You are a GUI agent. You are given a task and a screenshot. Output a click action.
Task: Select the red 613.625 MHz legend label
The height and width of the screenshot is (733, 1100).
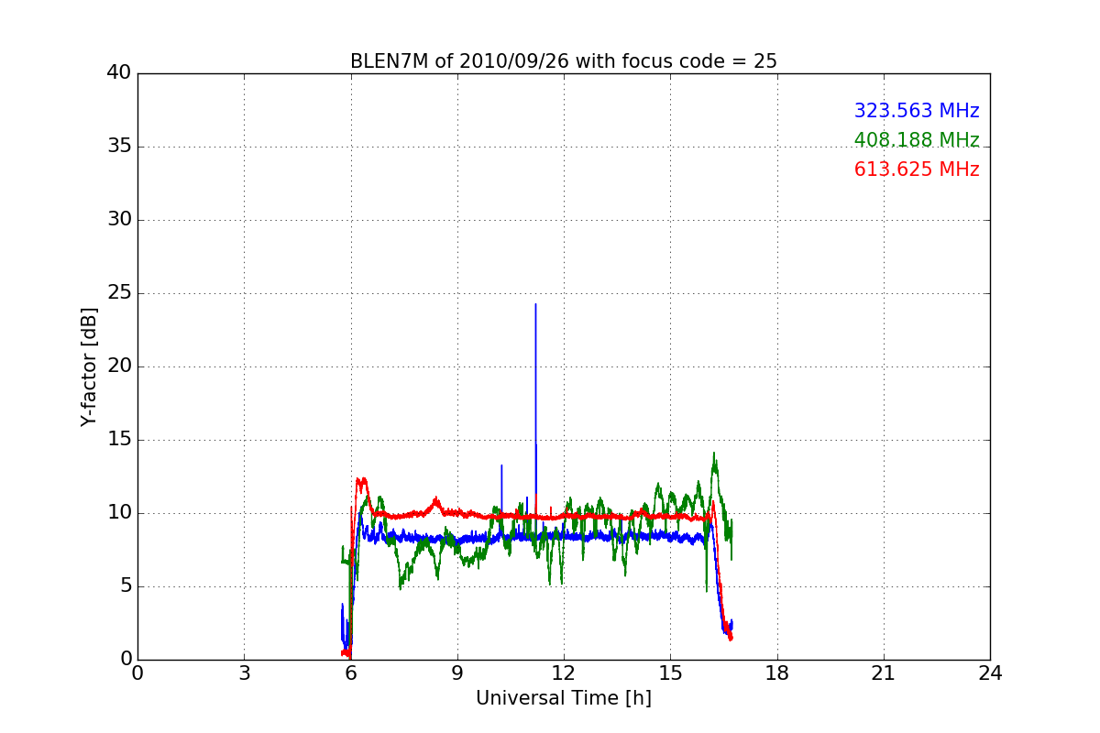coord(917,170)
